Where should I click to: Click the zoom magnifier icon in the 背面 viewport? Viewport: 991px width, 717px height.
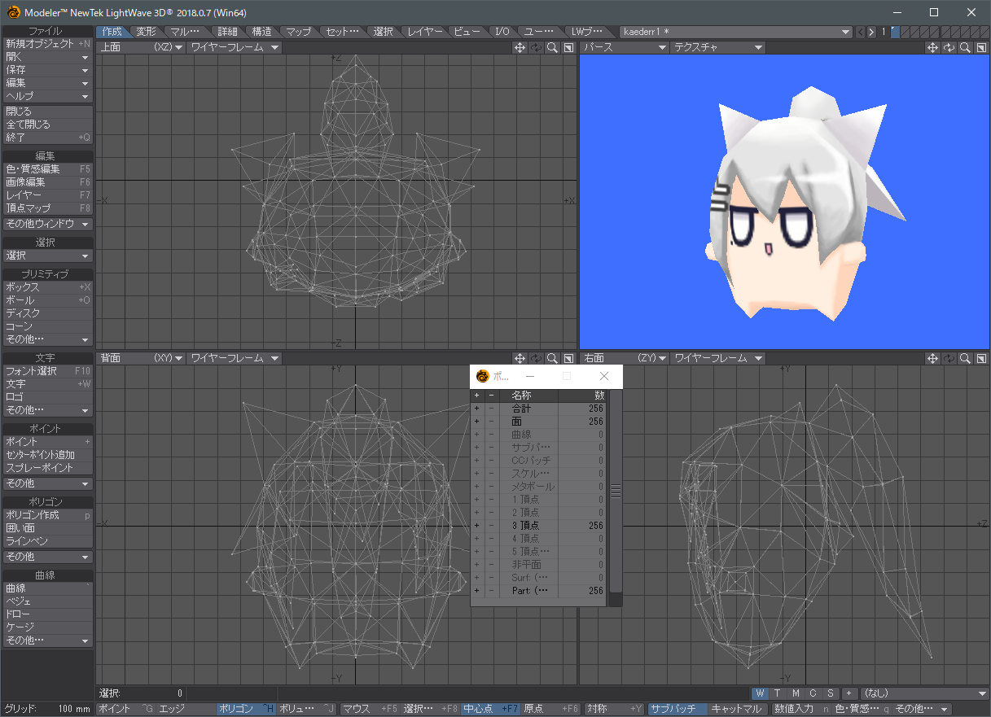click(x=552, y=357)
